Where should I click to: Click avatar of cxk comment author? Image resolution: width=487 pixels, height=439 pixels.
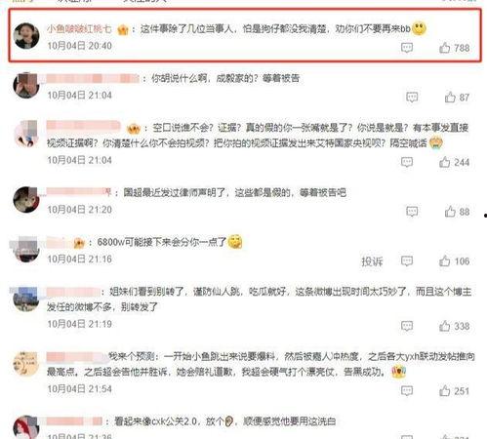[26, 427]
